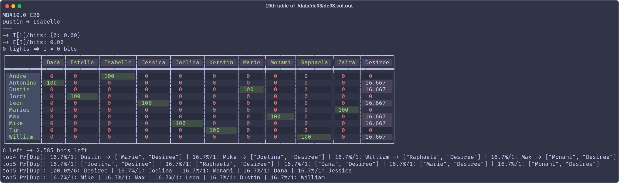Click the 100 cell for Mike and Joelina
This screenshot has height=183, width=619.
[x=187, y=123]
